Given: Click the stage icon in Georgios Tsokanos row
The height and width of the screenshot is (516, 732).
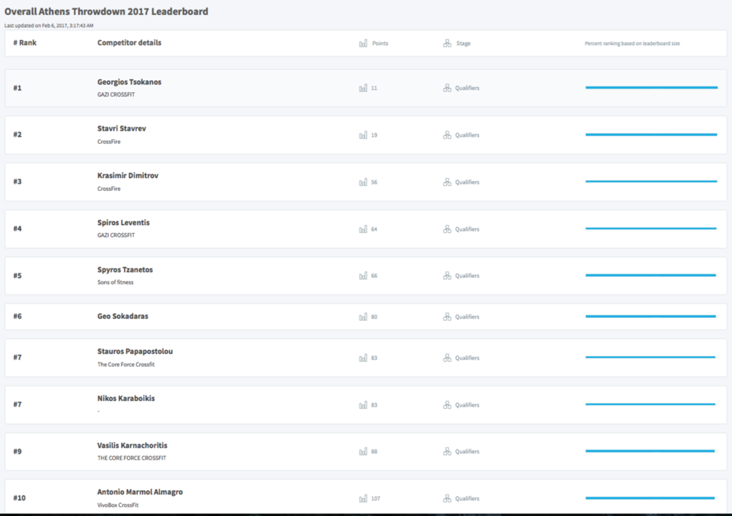Looking at the screenshot, I should (447, 88).
